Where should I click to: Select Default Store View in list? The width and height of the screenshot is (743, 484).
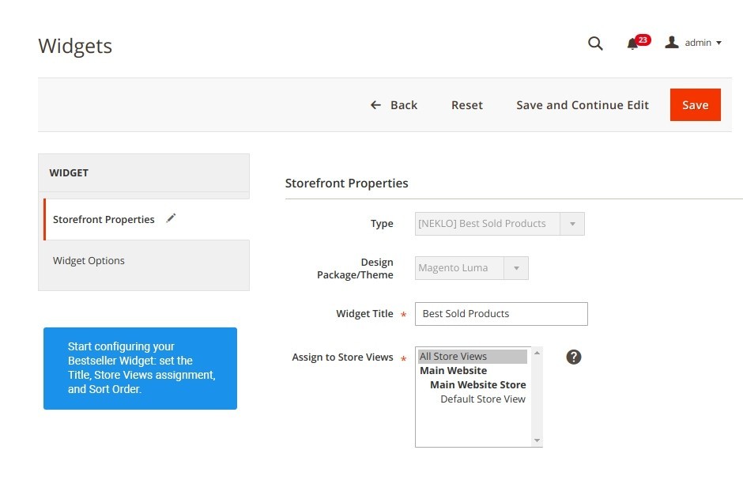[483, 399]
